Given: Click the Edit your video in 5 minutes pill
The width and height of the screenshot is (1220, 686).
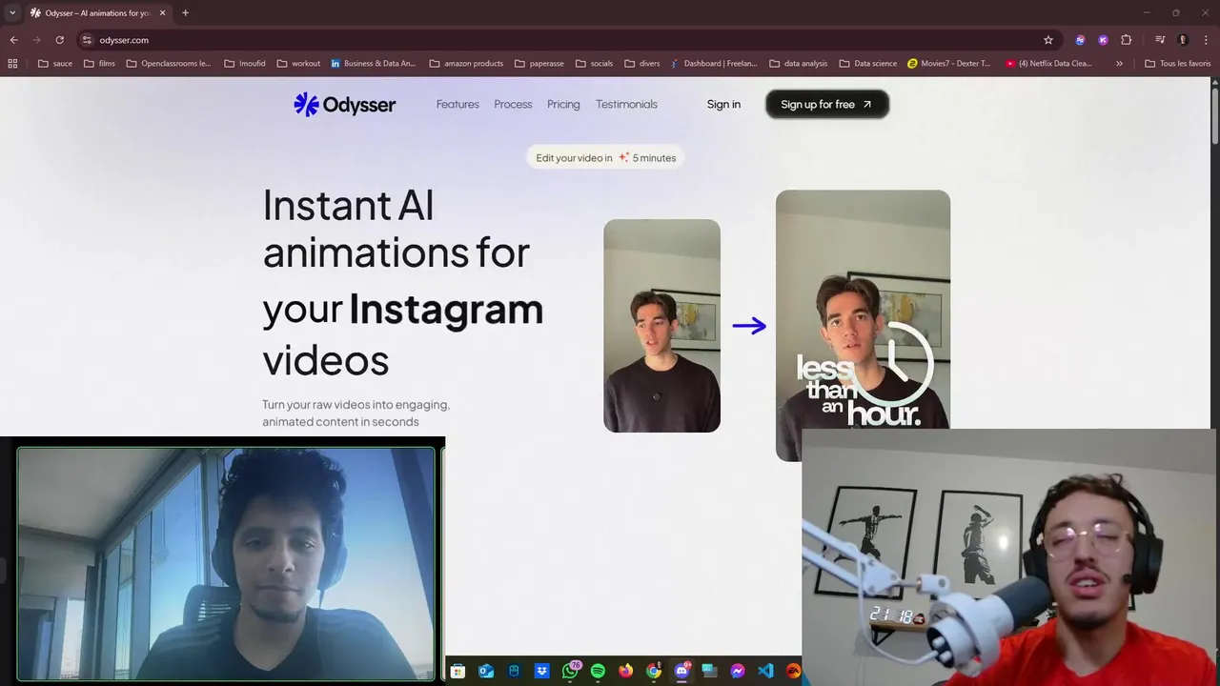Looking at the screenshot, I should [605, 157].
